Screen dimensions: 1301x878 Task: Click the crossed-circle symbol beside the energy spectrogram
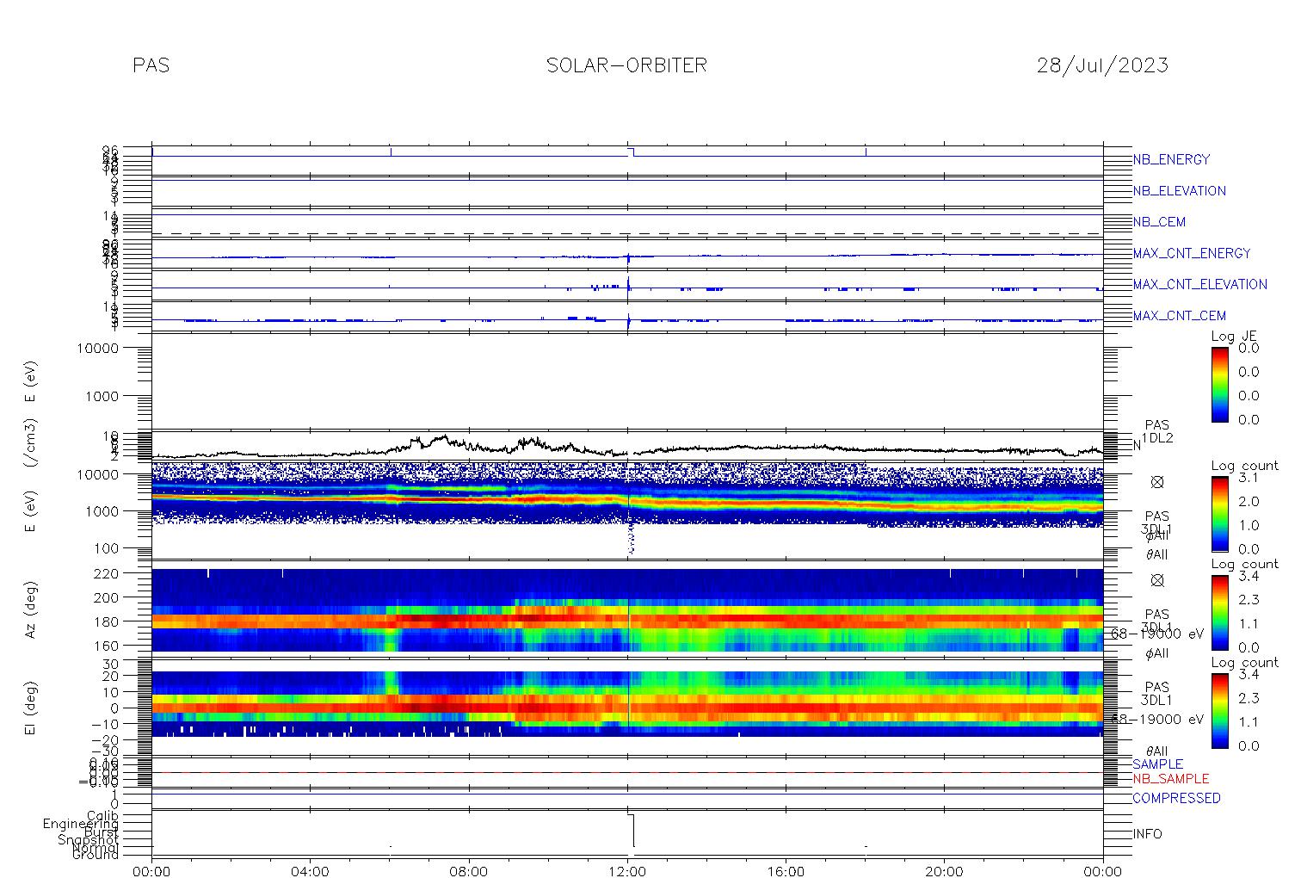pyautogui.click(x=1157, y=483)
